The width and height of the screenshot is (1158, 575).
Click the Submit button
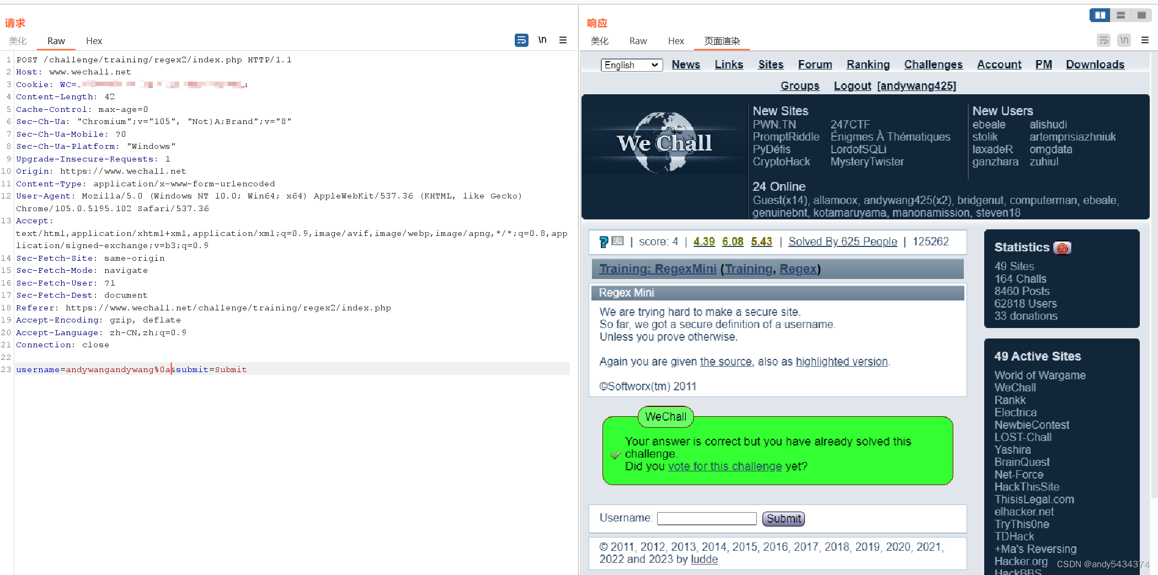(x=783, y=519)
